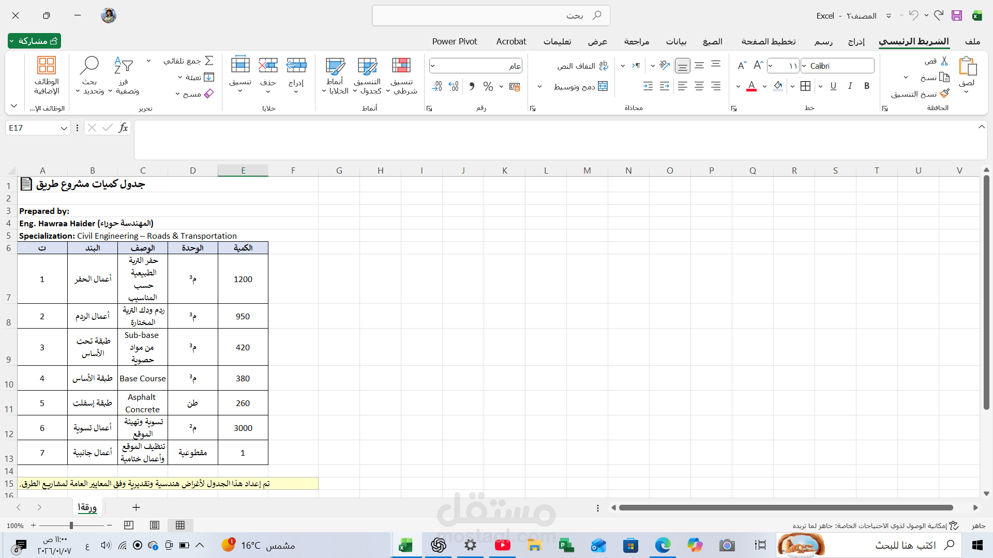Click the AutoSum sigma icon
Viewport: 993px width, 558px height.
pyautogui.click(x=209, y=61)
